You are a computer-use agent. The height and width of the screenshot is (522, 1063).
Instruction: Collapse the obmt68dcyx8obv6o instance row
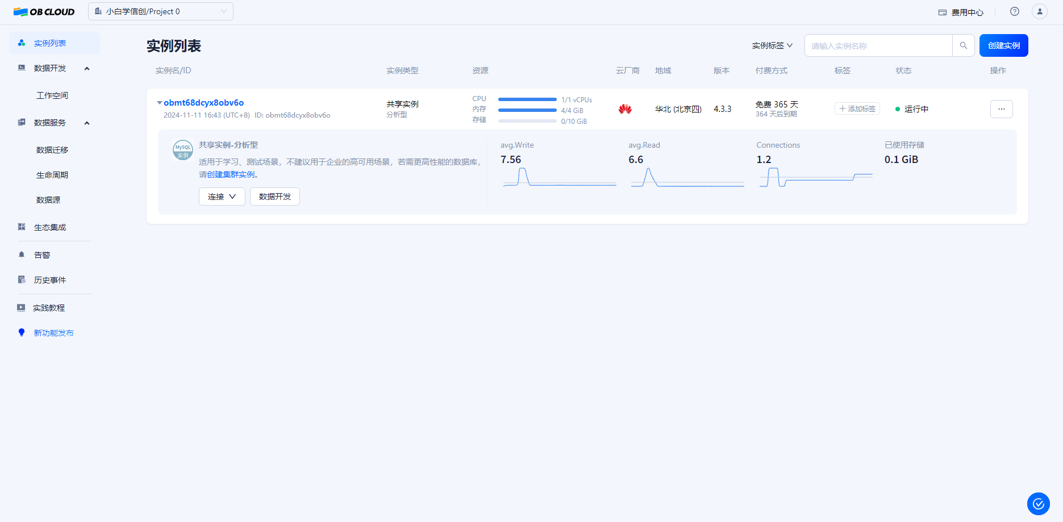tap(160, 103)
